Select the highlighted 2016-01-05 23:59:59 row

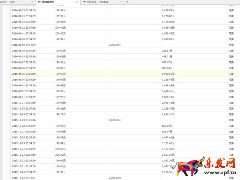pyautogui.click(x=24, y=74)
